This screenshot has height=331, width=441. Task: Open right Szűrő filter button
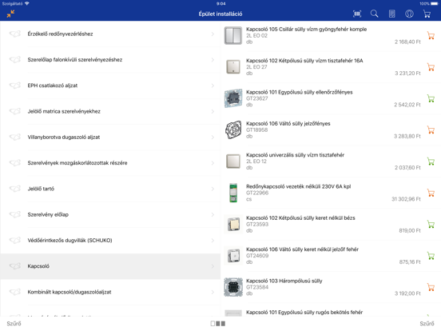[x=427, y=324]
